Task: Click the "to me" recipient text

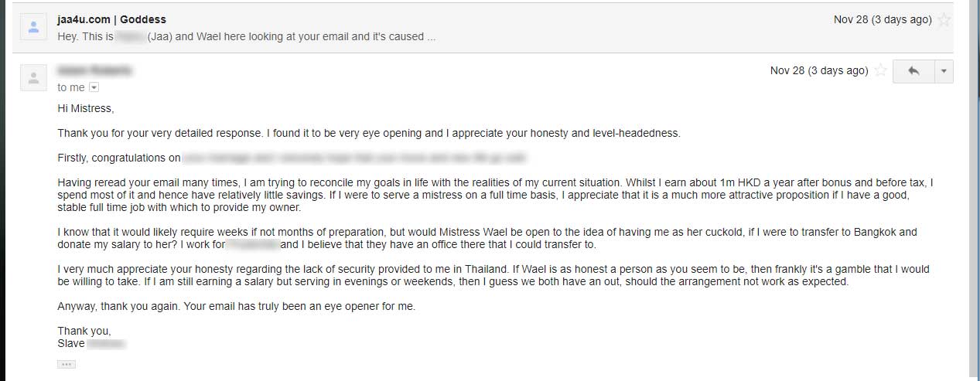Action: pyautogui.click(x=71, y=88)
